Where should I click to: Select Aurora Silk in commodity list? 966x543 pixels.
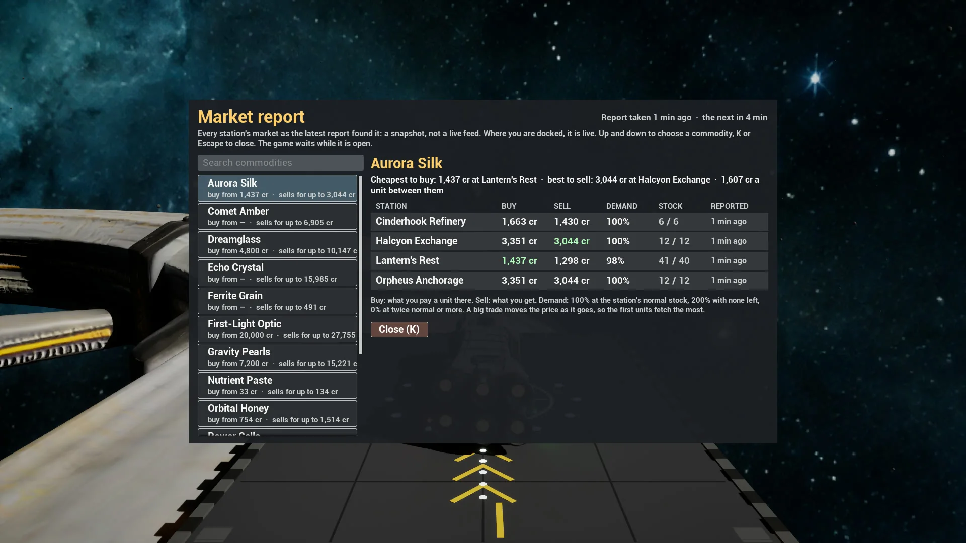(x=277, y=189)
